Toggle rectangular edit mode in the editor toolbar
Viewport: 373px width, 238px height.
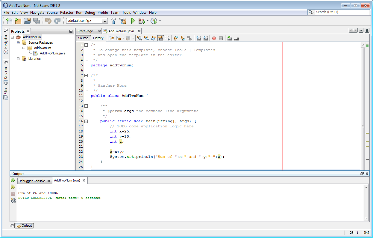point(167,38)
